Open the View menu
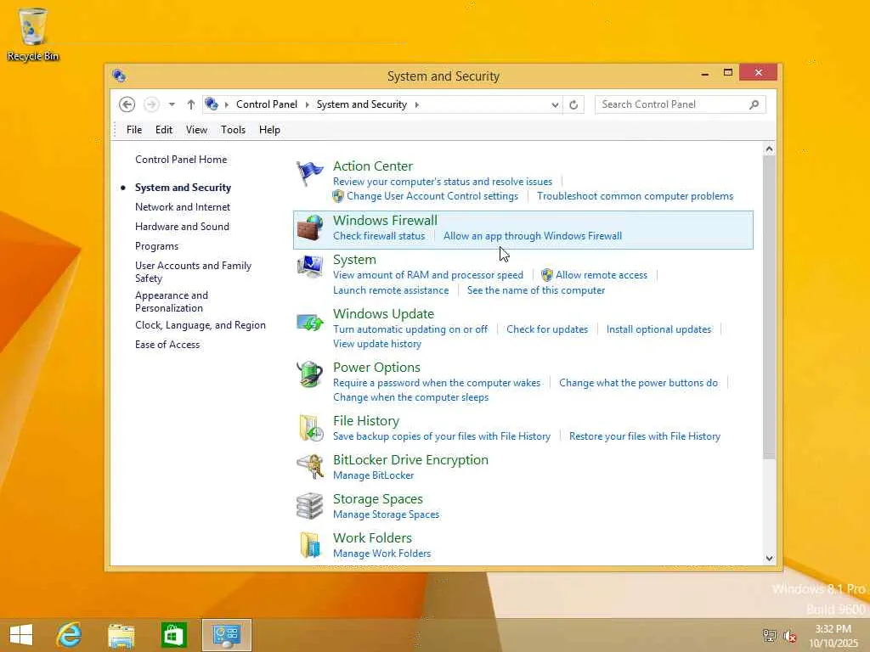 click(x=196, y=130)
